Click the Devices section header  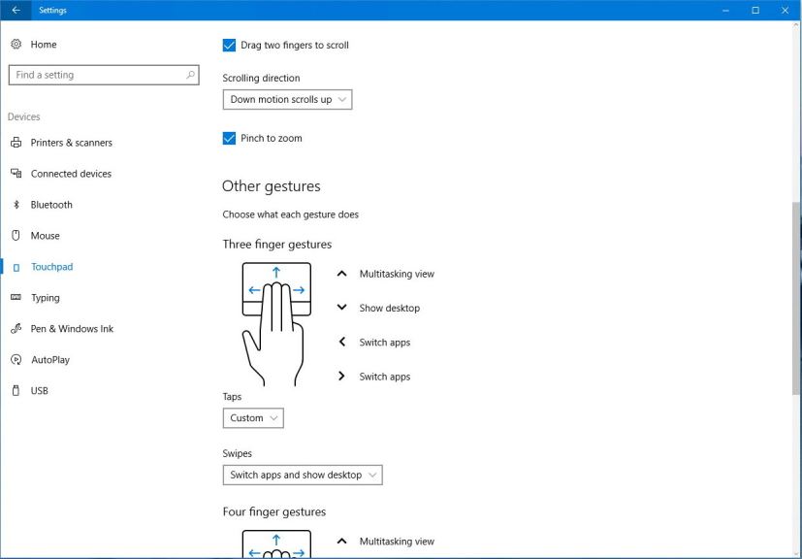[x=23, y=116]
